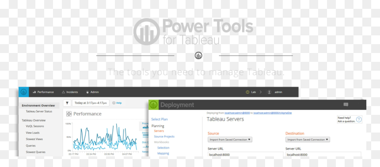The height and width of the screenshot is (167, 380).
Task: Click the Source Projects step link
Action: [164, 137]
